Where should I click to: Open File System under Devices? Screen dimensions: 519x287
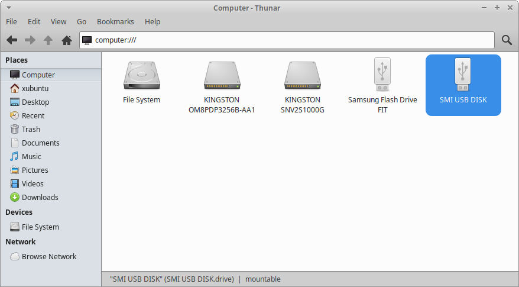coord(40,227)
